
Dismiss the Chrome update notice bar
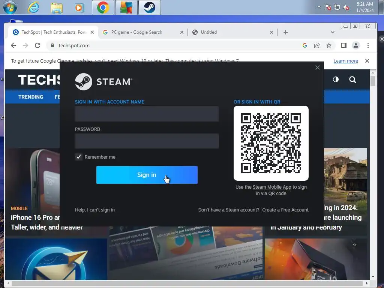[367, 61]
